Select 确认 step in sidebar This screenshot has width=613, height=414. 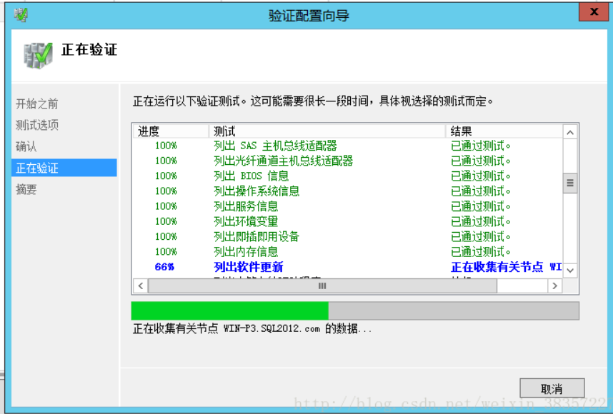point(26,146)
